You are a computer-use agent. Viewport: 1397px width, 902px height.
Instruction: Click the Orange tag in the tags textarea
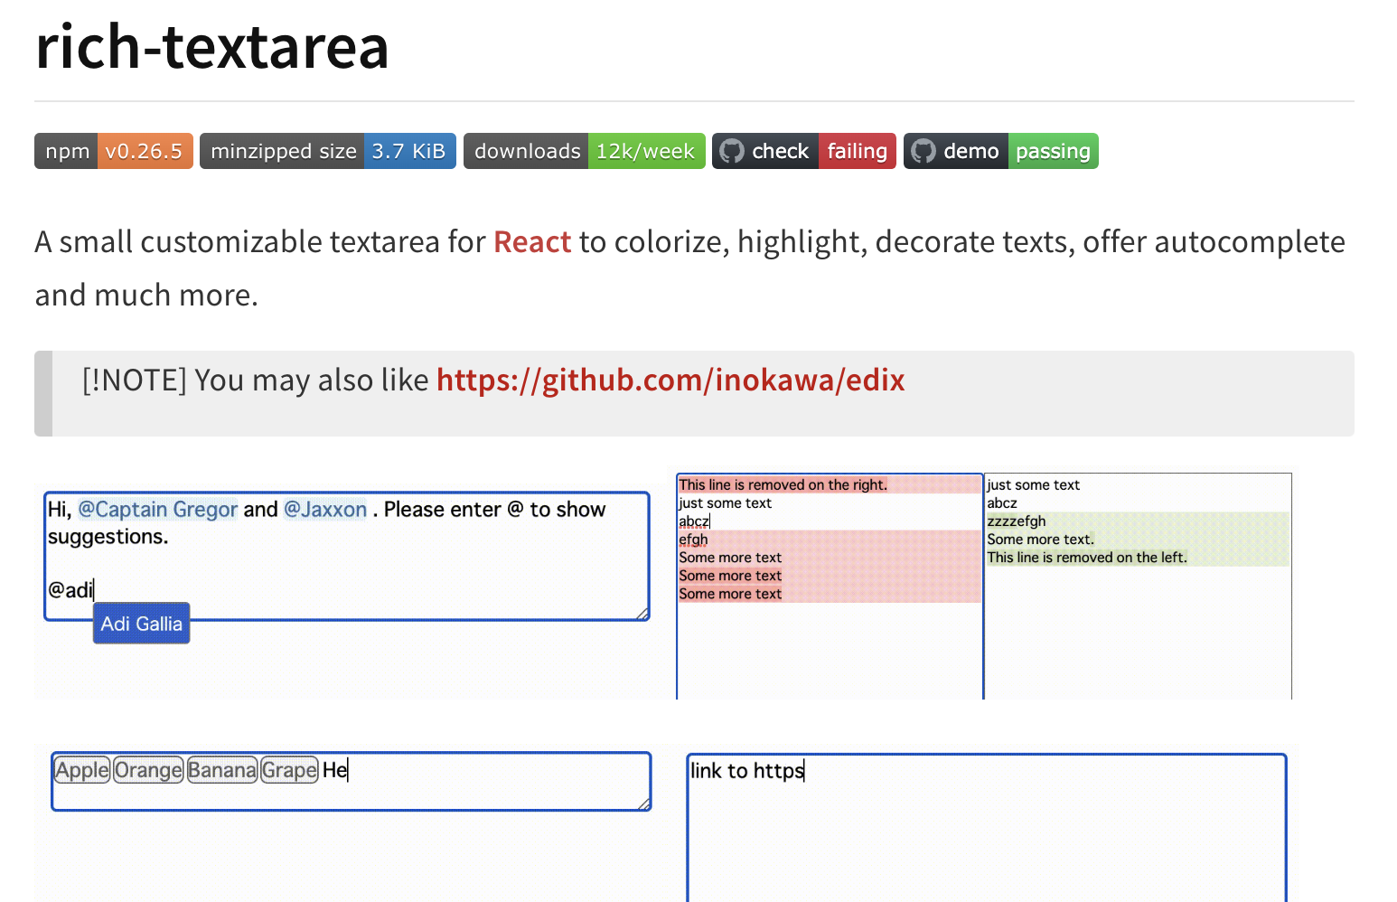pos(148,770)
